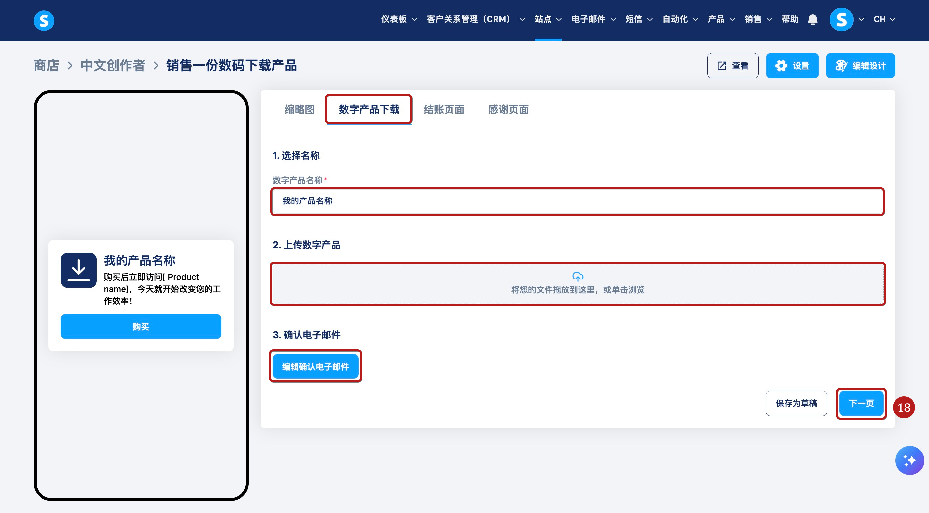Viewport: 929px width, 513px height.
Task: Expand the 仪表板 dropdown menu
Action: click(x=399, y=19)
